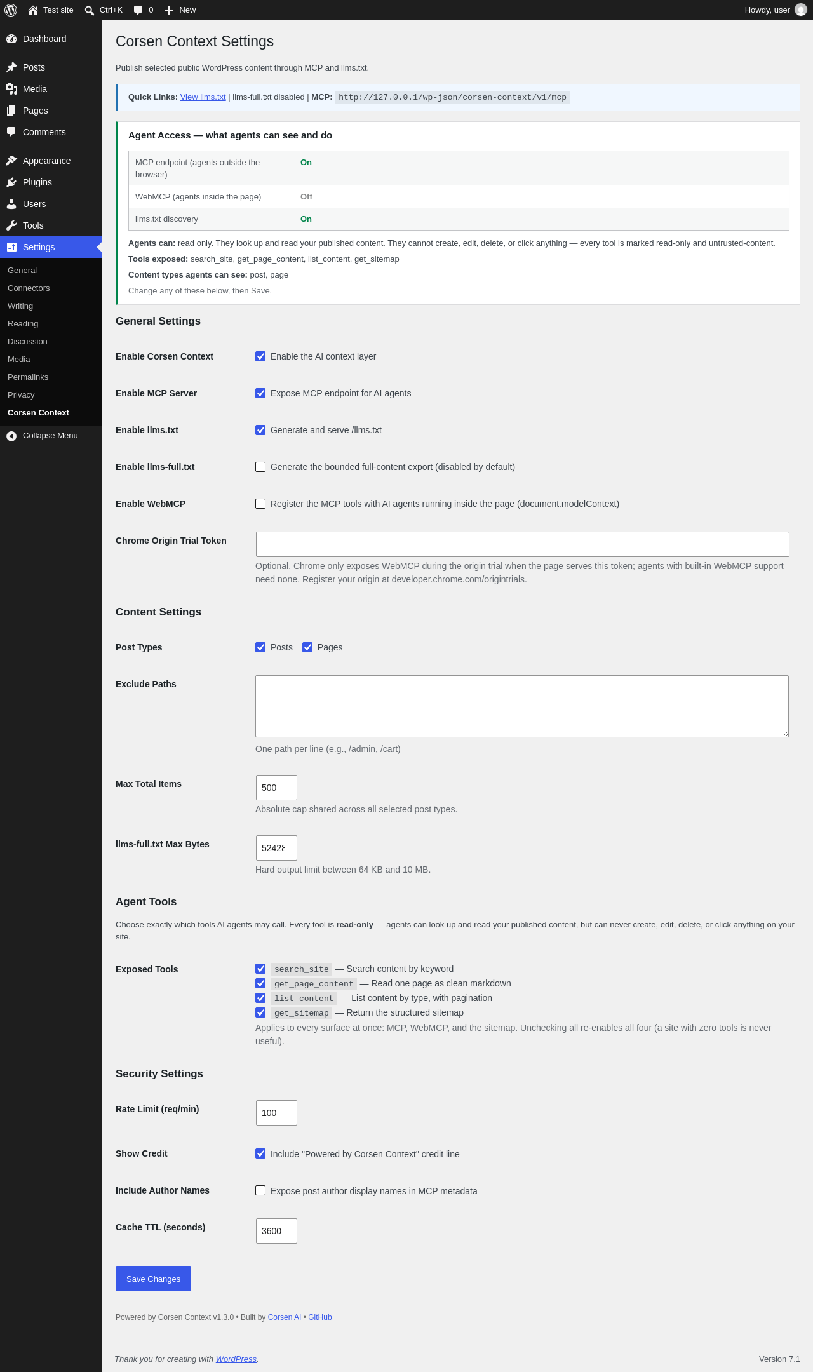Uncheck Enable the AI context layer

(260, 356)
